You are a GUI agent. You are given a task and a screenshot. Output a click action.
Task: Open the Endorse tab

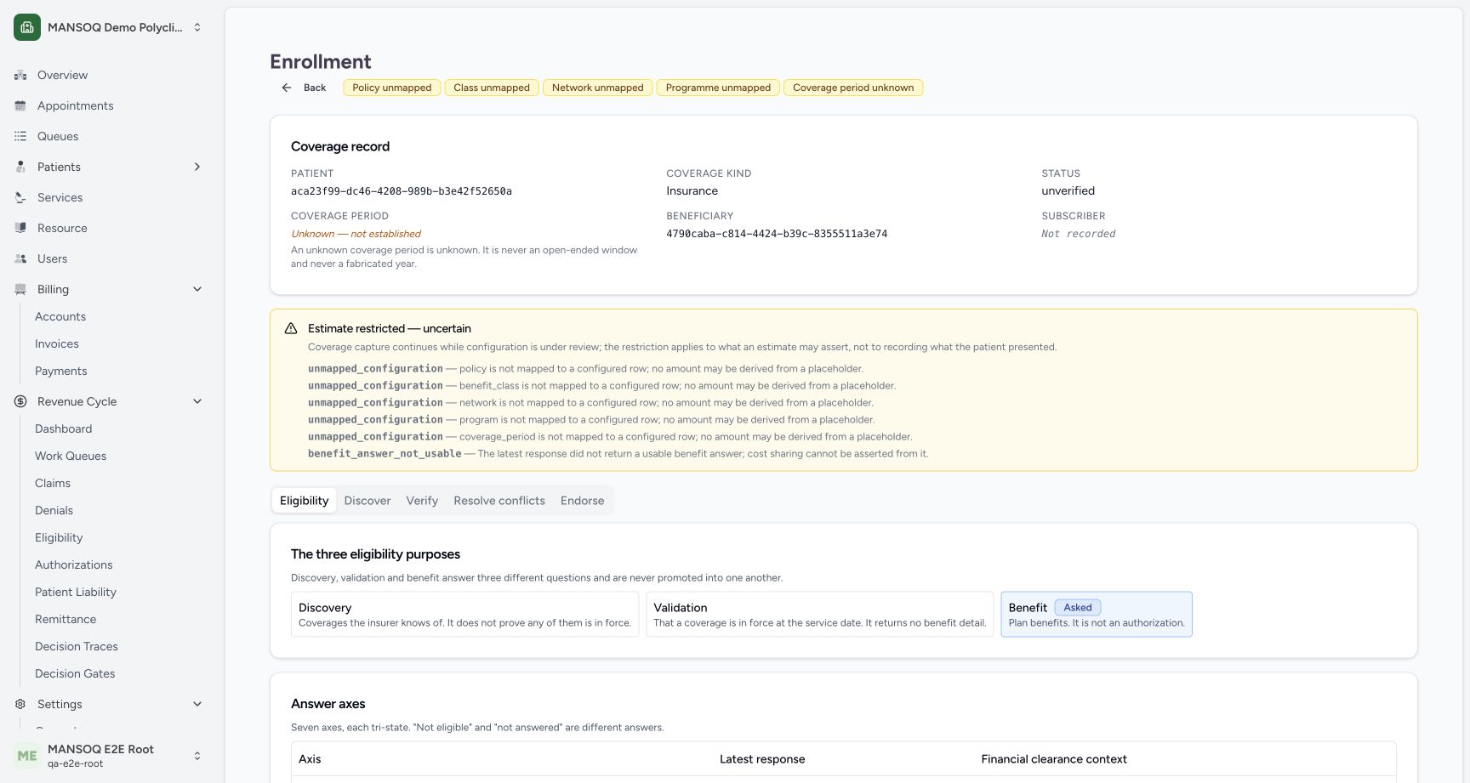[582, 501]
